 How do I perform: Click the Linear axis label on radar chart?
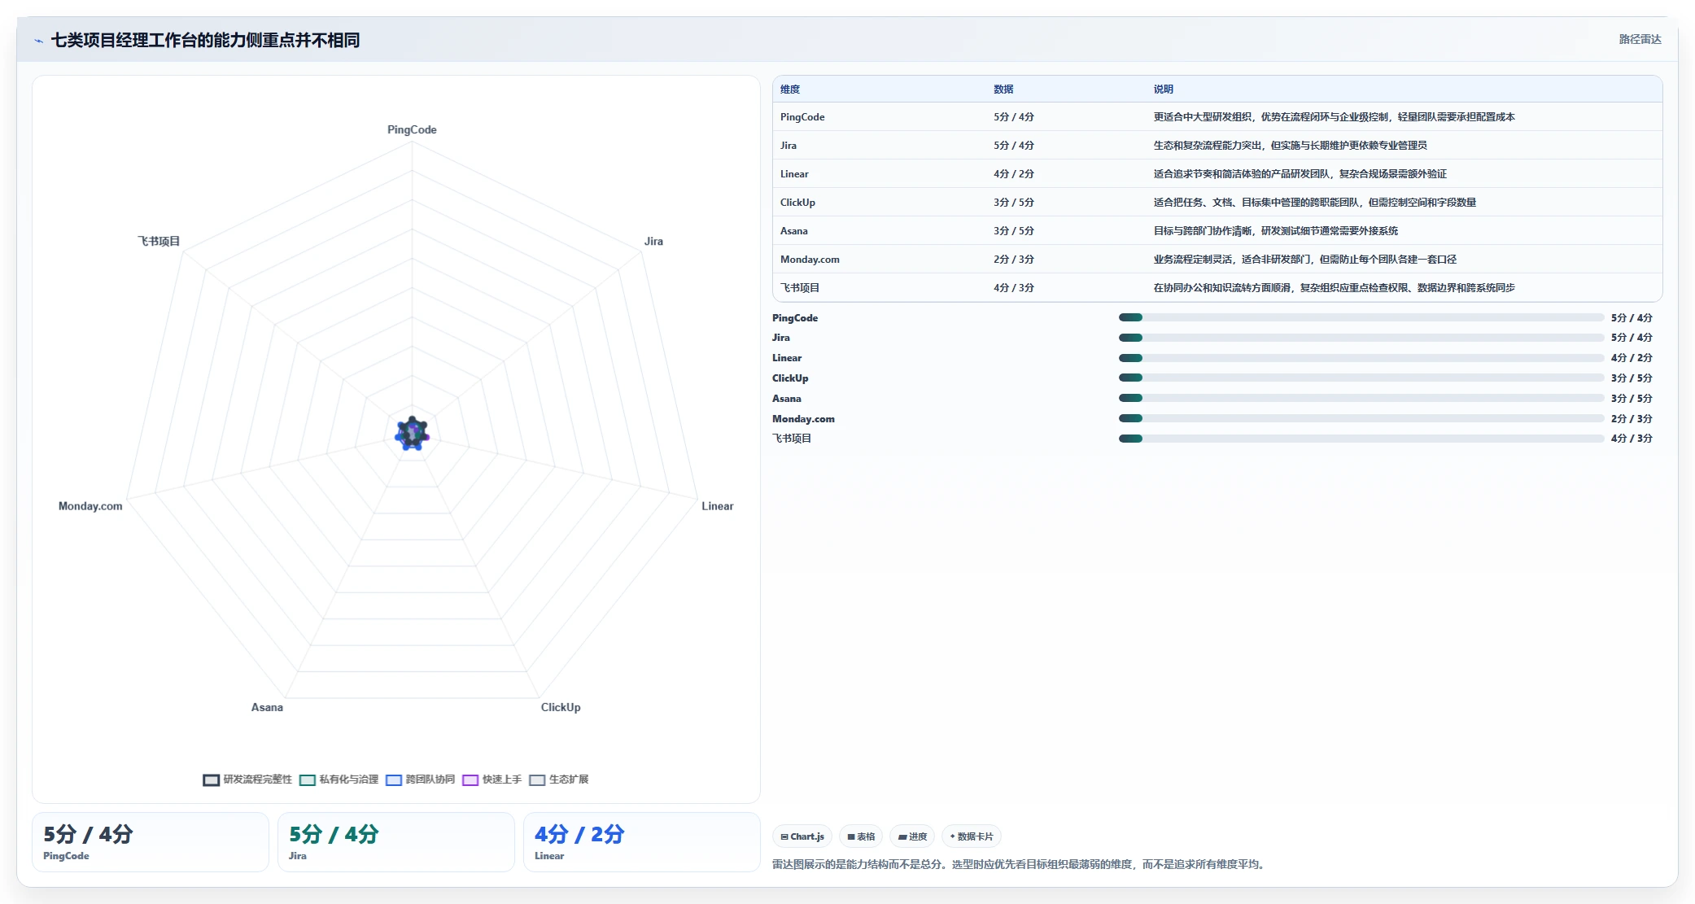[x=718, y=506]
